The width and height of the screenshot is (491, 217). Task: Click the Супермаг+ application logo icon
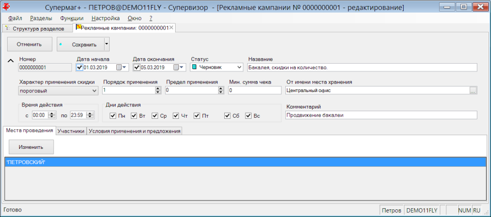pyautogui.click(x=6, y=7)
